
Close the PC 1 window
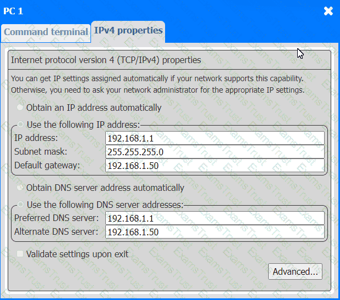(328, 11)
